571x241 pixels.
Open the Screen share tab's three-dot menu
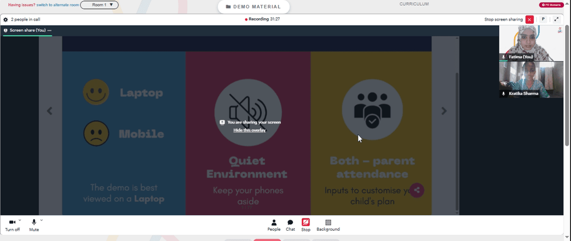pos(49,31)
